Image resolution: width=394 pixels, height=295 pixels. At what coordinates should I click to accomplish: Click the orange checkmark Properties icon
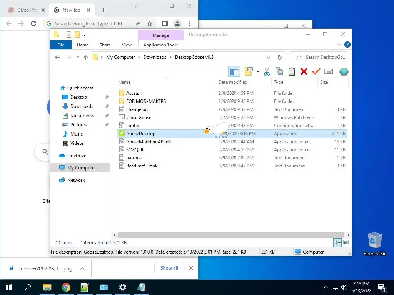316,72
